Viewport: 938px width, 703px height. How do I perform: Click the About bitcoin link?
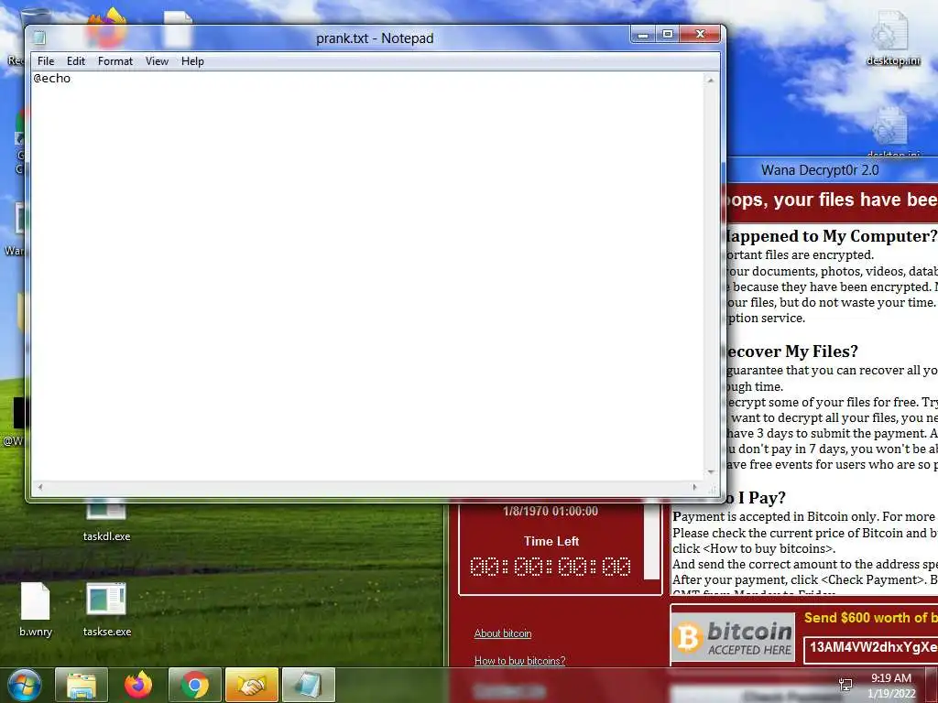[503, 633]
